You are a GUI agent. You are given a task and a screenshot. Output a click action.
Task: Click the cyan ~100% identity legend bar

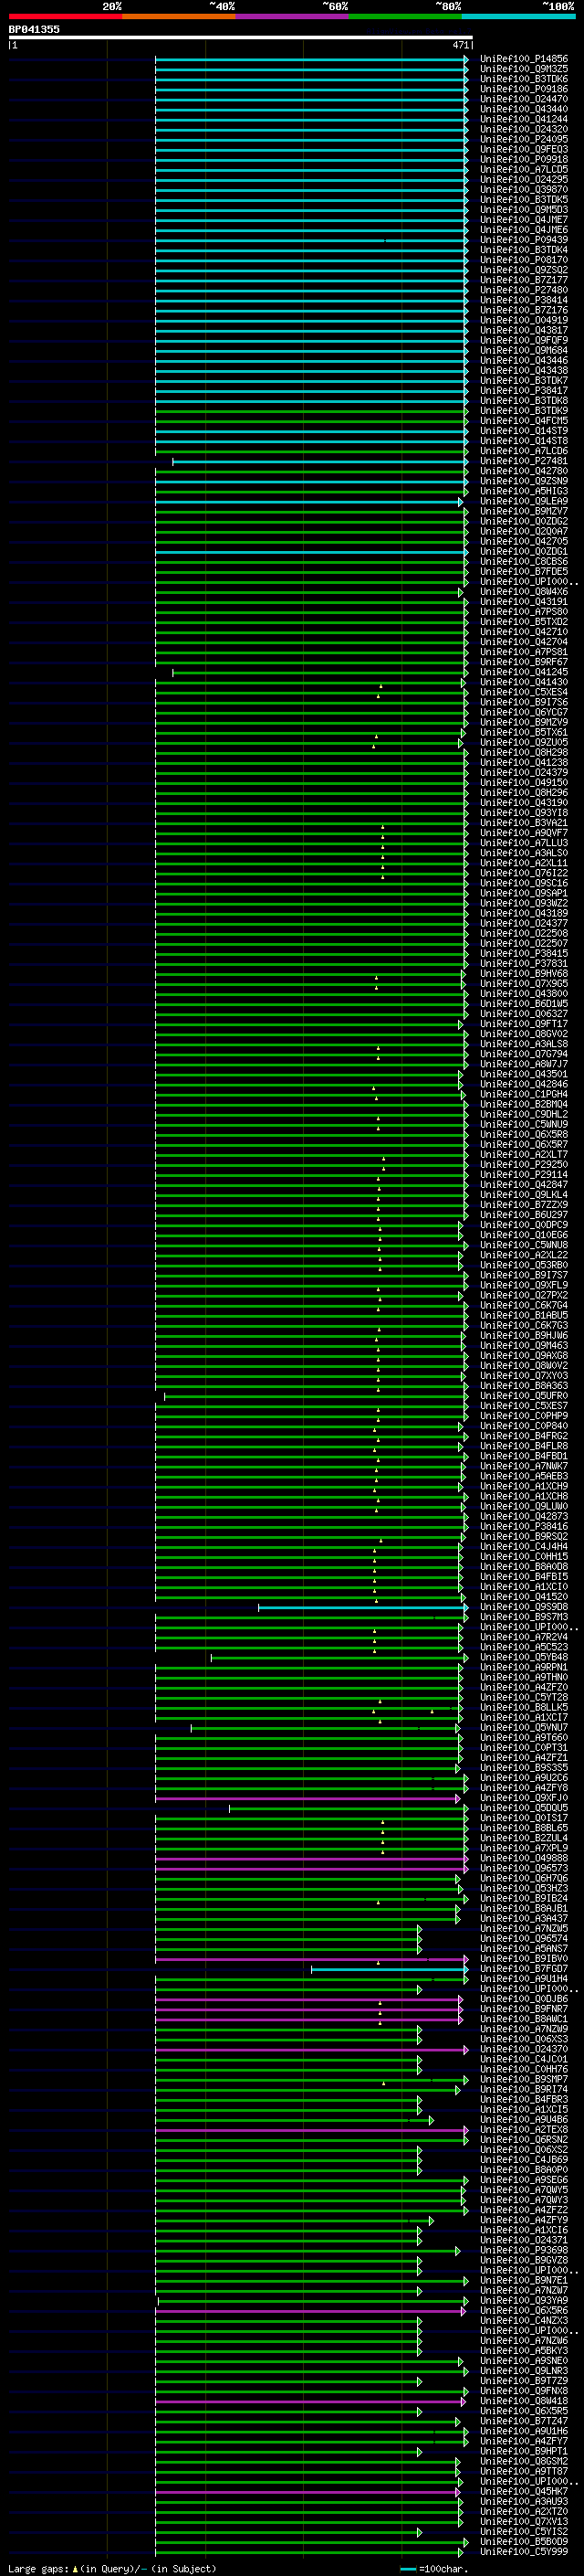pyautogui.click(x=518, y=16)
